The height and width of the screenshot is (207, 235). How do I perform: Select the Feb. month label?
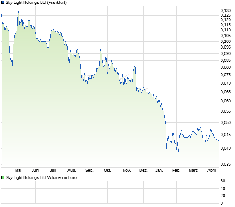click(x=176, y=171)
